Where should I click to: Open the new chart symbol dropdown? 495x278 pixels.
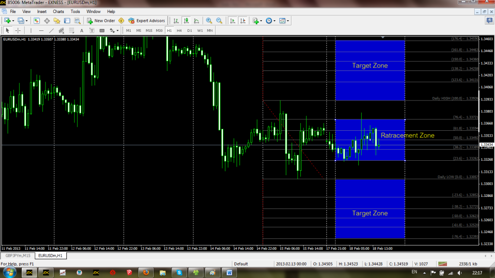point(14,20)
